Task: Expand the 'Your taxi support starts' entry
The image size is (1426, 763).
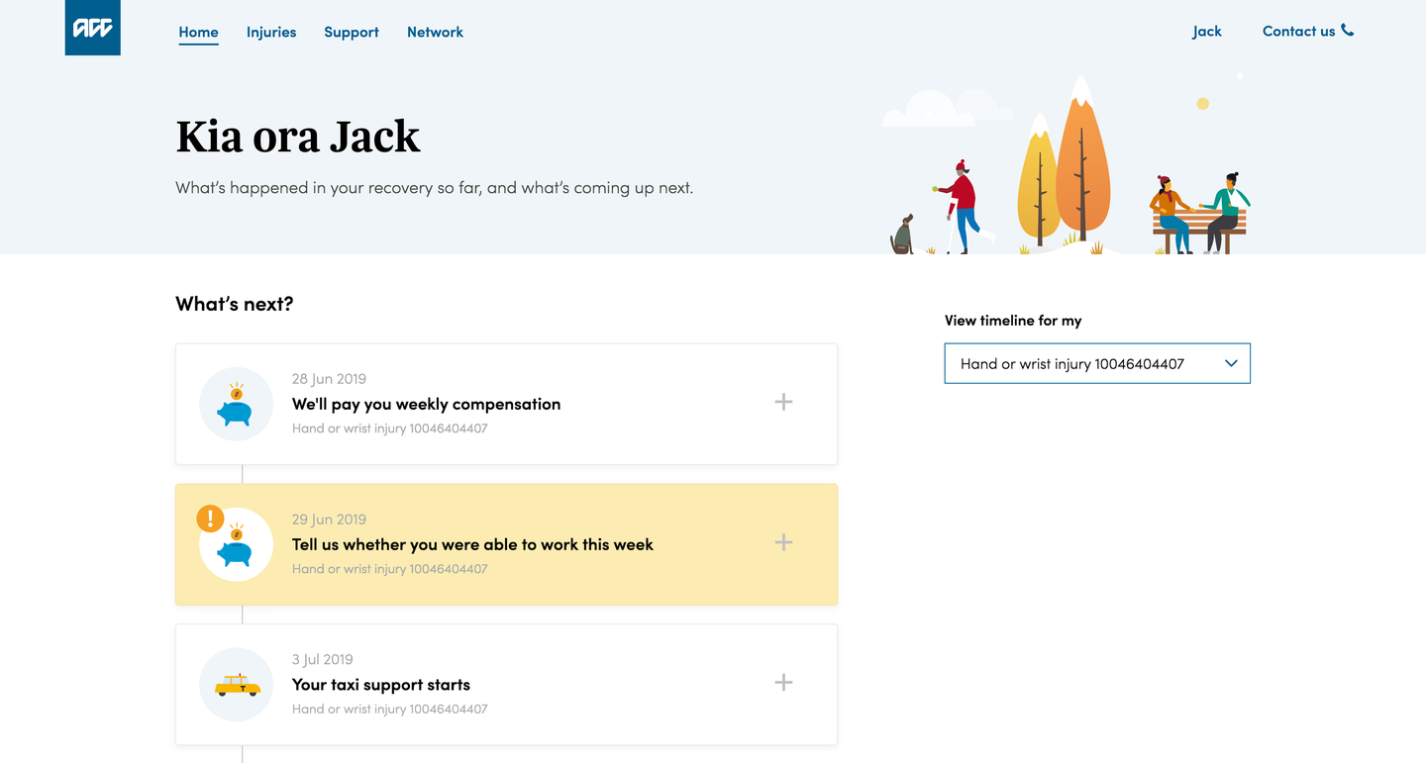Action: click(x=783, y=682)
